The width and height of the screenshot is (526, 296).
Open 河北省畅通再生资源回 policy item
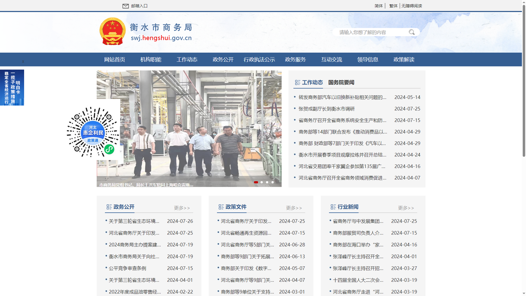click(246, 233)
